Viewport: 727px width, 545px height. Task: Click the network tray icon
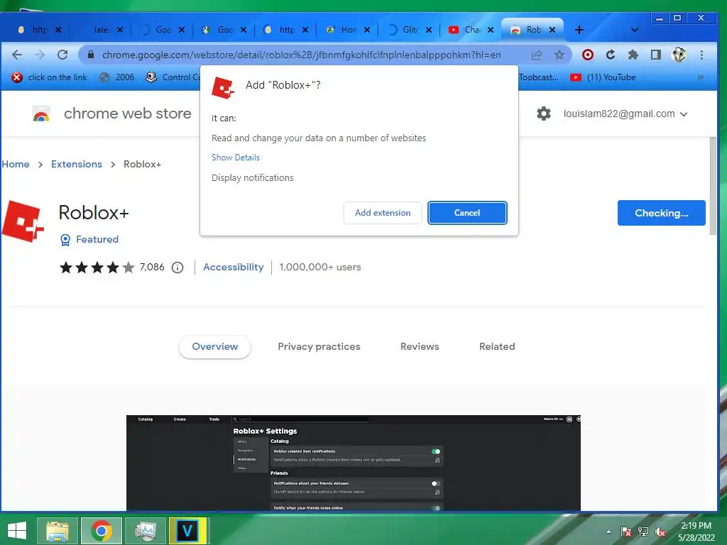[x=643, y=532]
